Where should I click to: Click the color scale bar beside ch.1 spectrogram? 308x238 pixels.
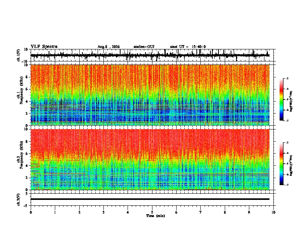[x=281, y=100]
